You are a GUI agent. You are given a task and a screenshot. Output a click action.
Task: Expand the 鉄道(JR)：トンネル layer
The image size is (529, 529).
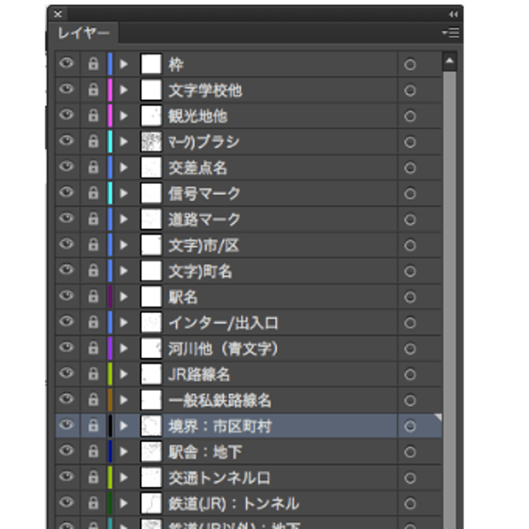124,503
